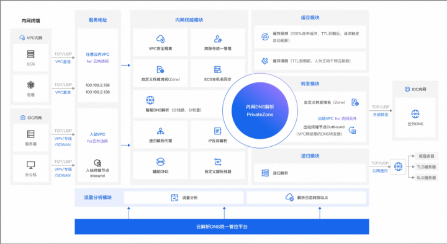The image size is (447, 244).
Task: Select the ECS主机名同步 icon
Action: click(x=218, y=70)
